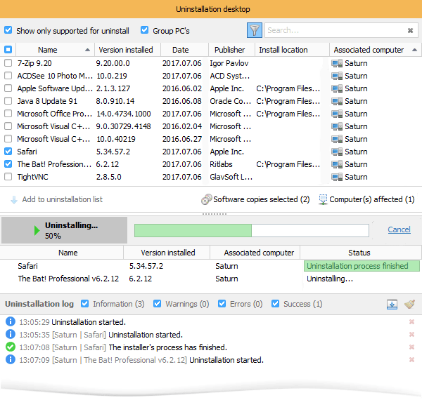Sort by the Date column header

click(x=184, y=50)
